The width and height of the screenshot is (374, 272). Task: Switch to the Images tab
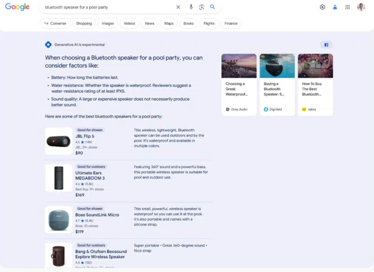(108, 23)
